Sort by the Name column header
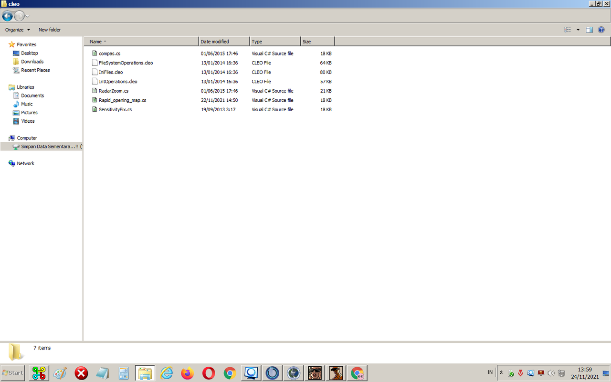 [141, 42]
